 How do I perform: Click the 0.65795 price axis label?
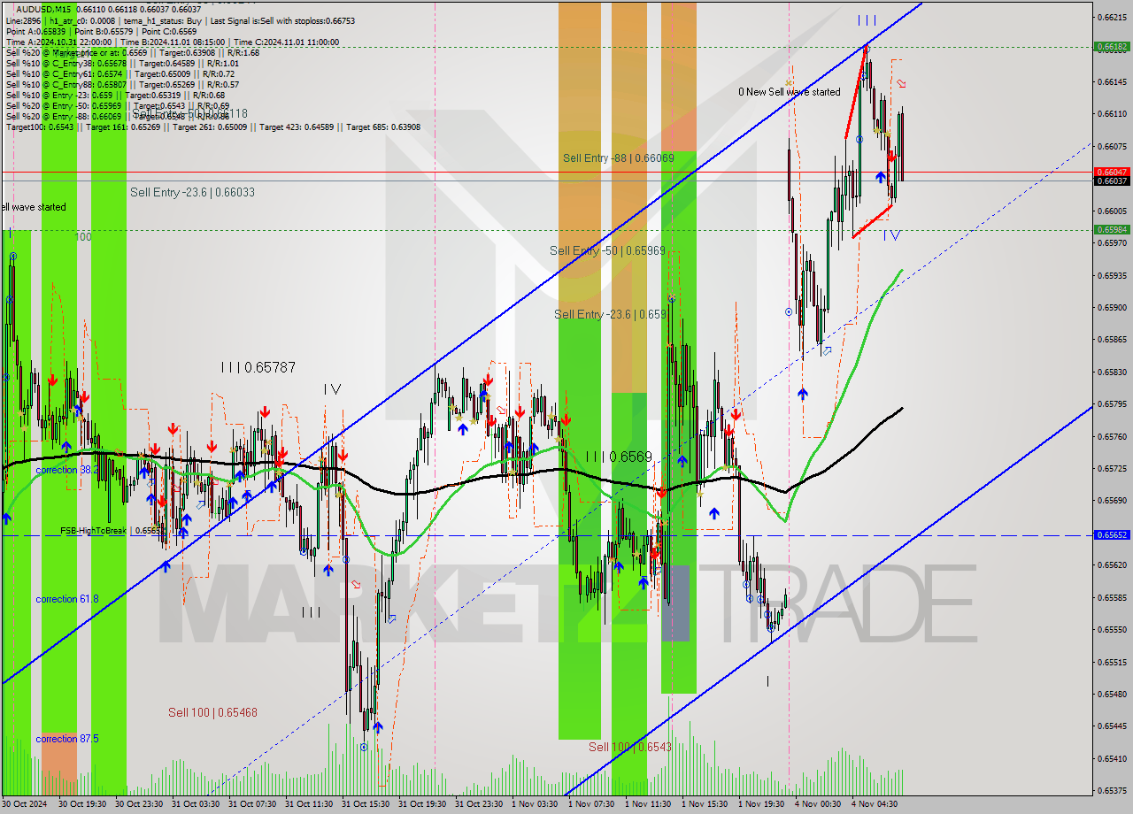click(1112, 403)
